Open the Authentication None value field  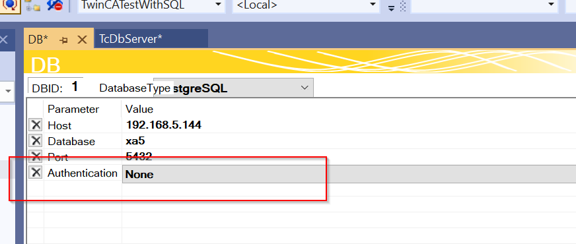[349, 174]
